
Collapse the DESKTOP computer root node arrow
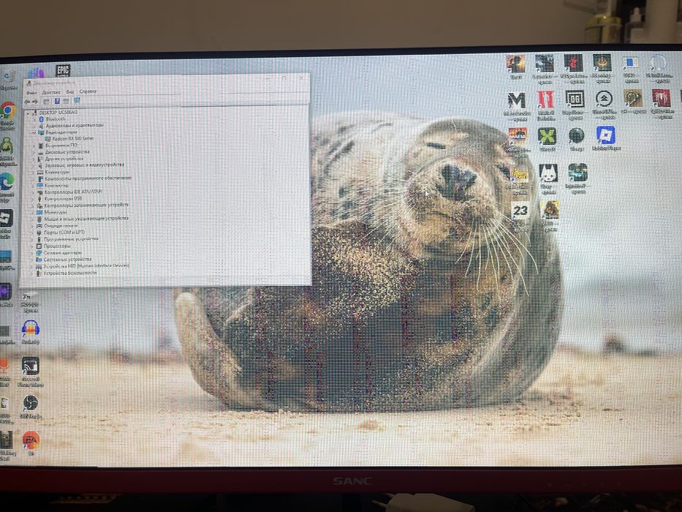(29, 113)
